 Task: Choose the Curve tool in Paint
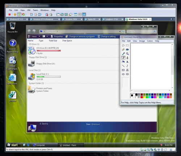coord(127,66)
